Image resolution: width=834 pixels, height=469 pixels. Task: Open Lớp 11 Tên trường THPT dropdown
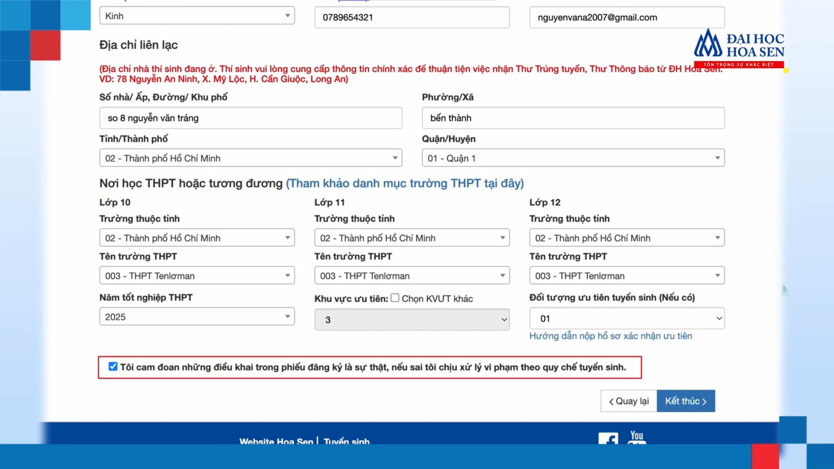point(412,276)
